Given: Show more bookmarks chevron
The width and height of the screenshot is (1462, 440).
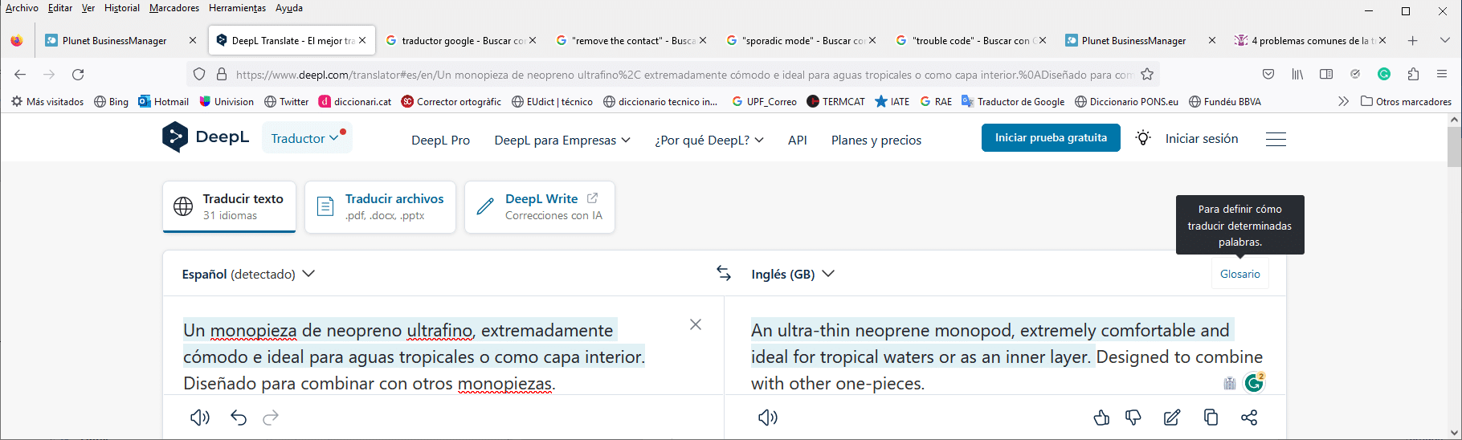Looking at the screenshot, I should 1343,102.
